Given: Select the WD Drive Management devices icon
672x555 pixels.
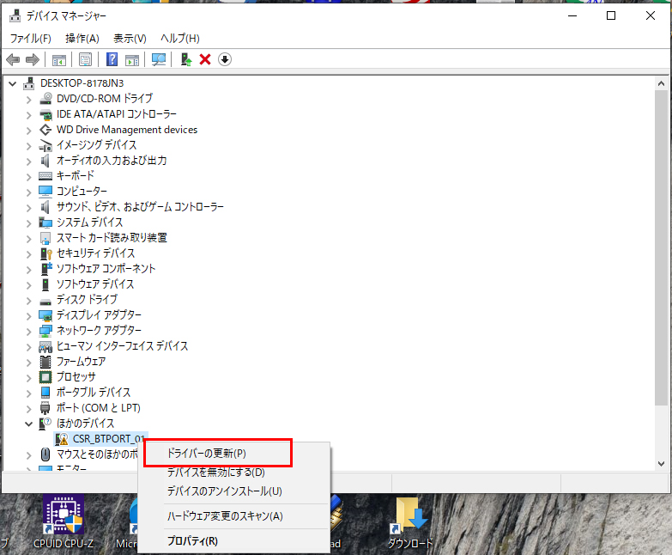Looking at the screenshot, I should (45, 130).
